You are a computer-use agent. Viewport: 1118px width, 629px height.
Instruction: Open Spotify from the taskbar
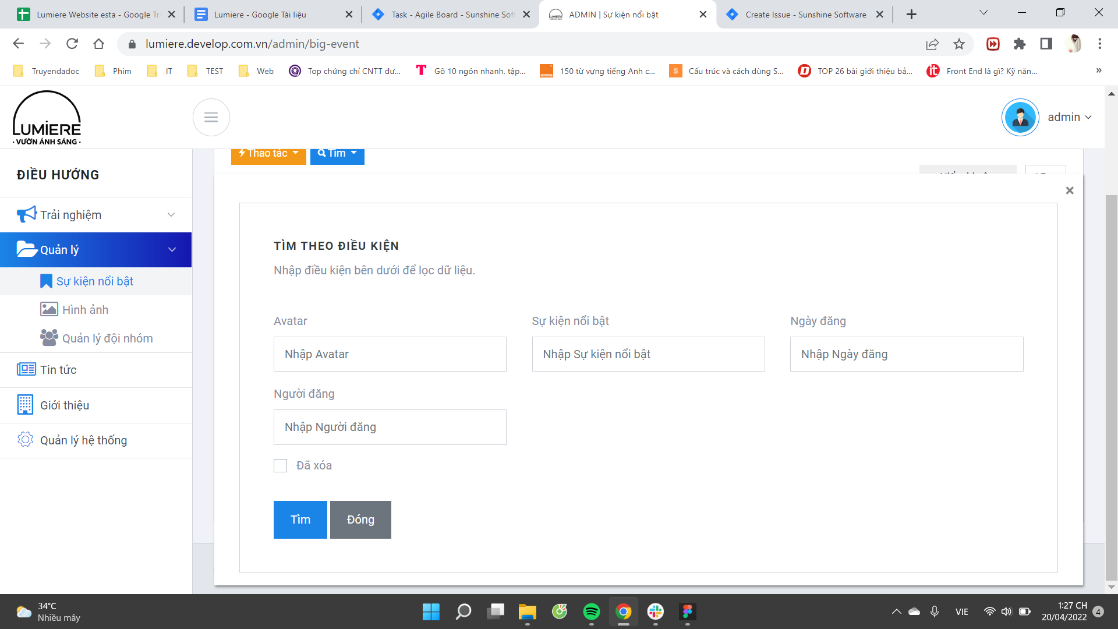point(591,612)
